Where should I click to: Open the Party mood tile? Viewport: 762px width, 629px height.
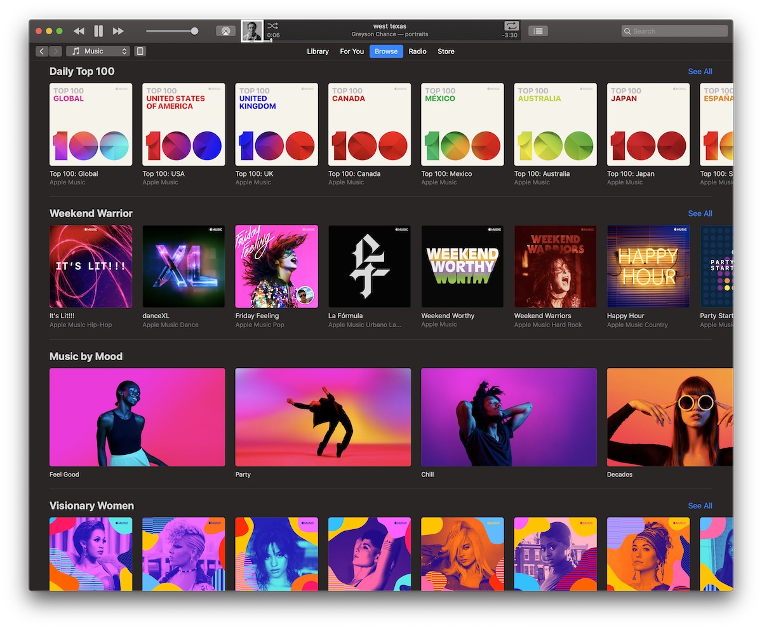(323, 417)
